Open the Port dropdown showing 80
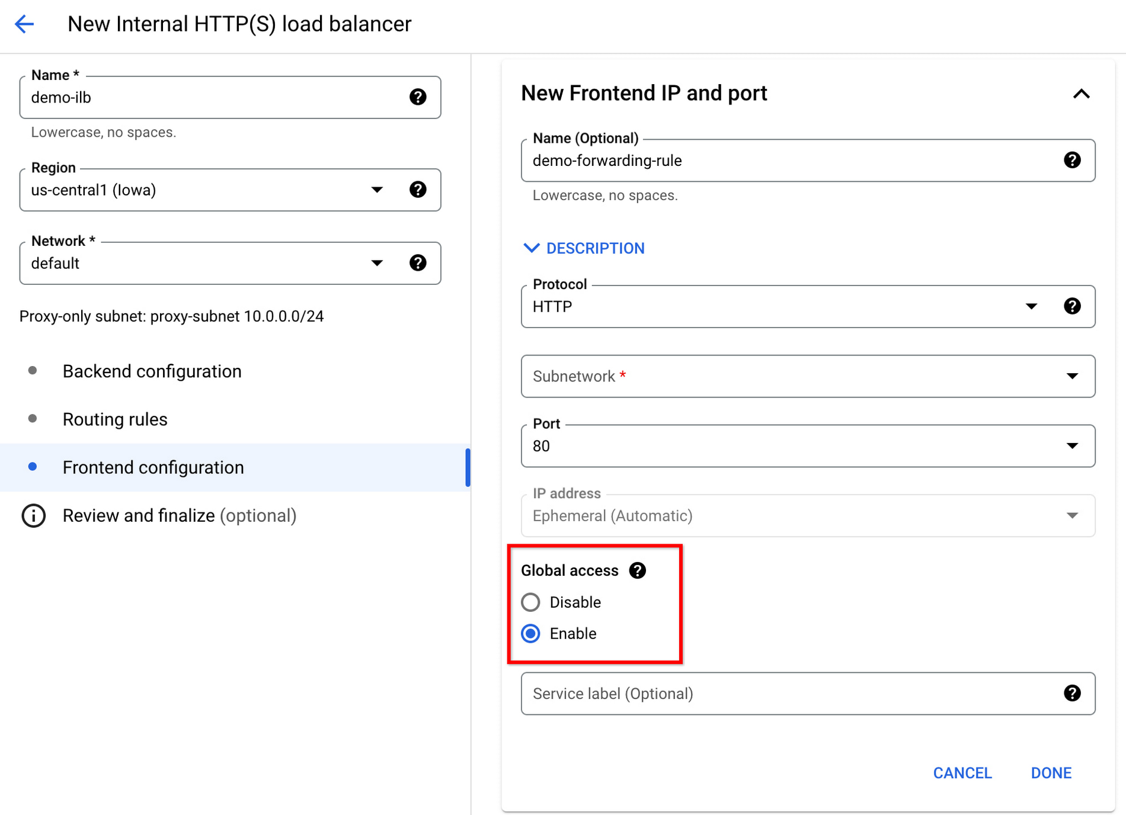The height and width of the screenshot is (815, 1126). click(1072, 445)
